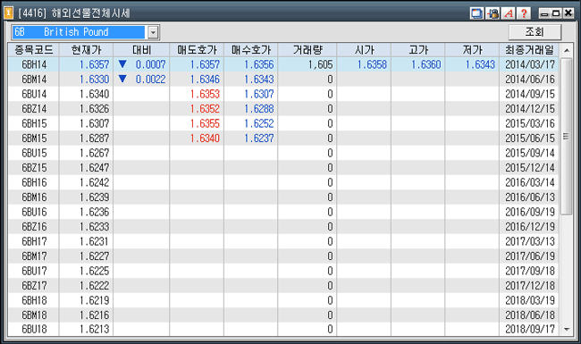Select the 6BH15 contract code
This screenshot has width=581, height=344.
34,123
